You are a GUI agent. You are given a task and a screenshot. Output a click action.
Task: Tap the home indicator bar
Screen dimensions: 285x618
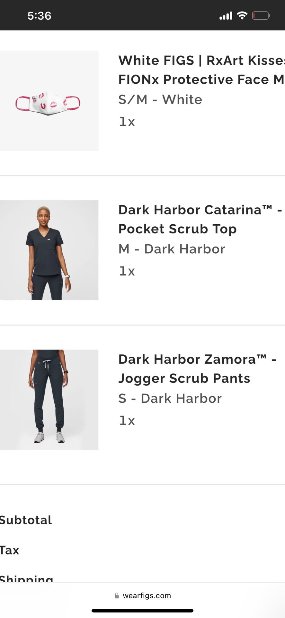point(142,611)
